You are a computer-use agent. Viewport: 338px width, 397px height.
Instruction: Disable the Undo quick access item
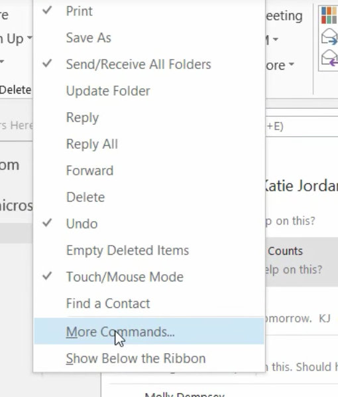[x=149, y=224]
